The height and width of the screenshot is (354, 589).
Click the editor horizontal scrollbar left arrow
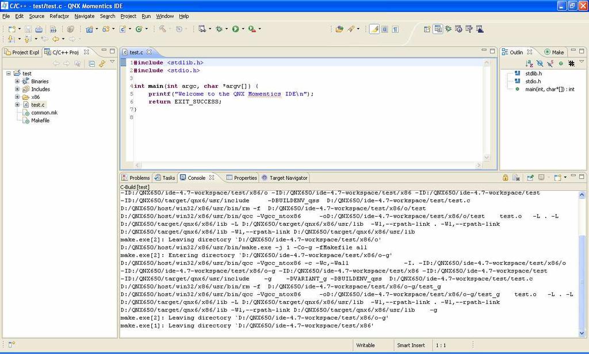pyautogui.click(x=137, y=165)
